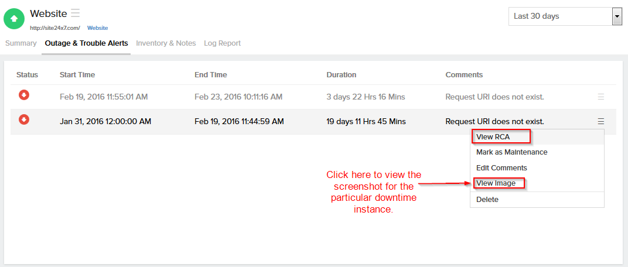Follow the blue Website link under title
This screenshot has width=628, height=267.
tap(97, 28)
